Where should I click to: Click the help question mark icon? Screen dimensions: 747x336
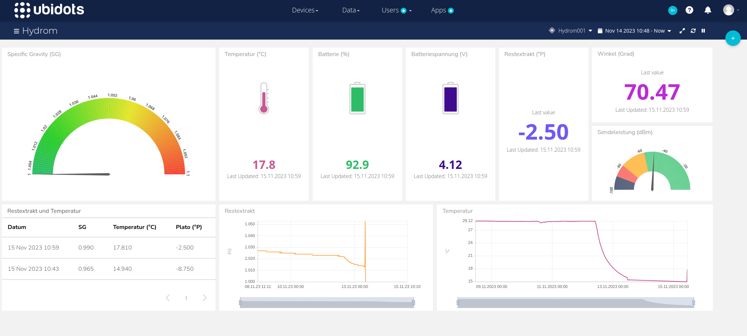click(689, 10)
